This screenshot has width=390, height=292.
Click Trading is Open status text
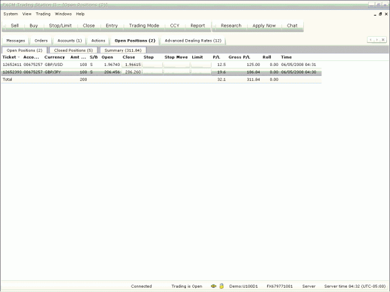(x=187, y=286)
